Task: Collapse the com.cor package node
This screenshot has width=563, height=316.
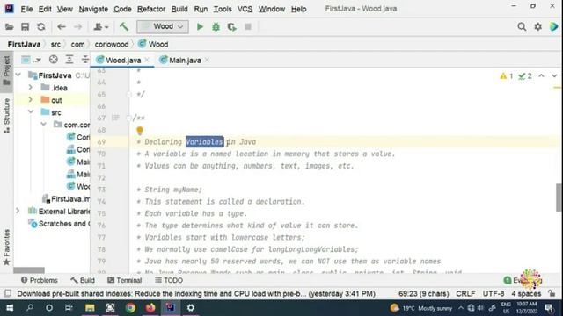Action: [43, 125]
